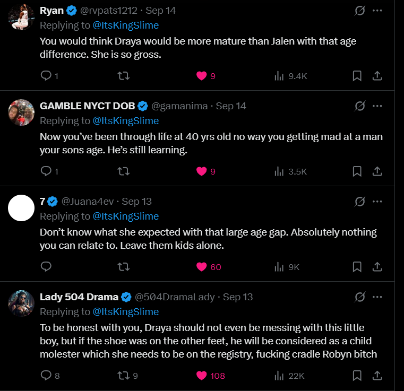The width and height of the screenshot is (404, 391).
Task: Open the blank white profile avatar
Action: coord(22,208)
